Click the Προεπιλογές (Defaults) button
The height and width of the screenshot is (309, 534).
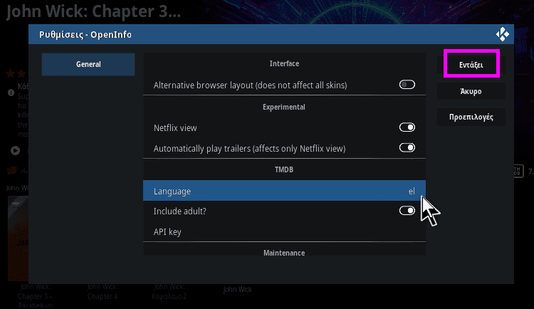coord(471,117)
